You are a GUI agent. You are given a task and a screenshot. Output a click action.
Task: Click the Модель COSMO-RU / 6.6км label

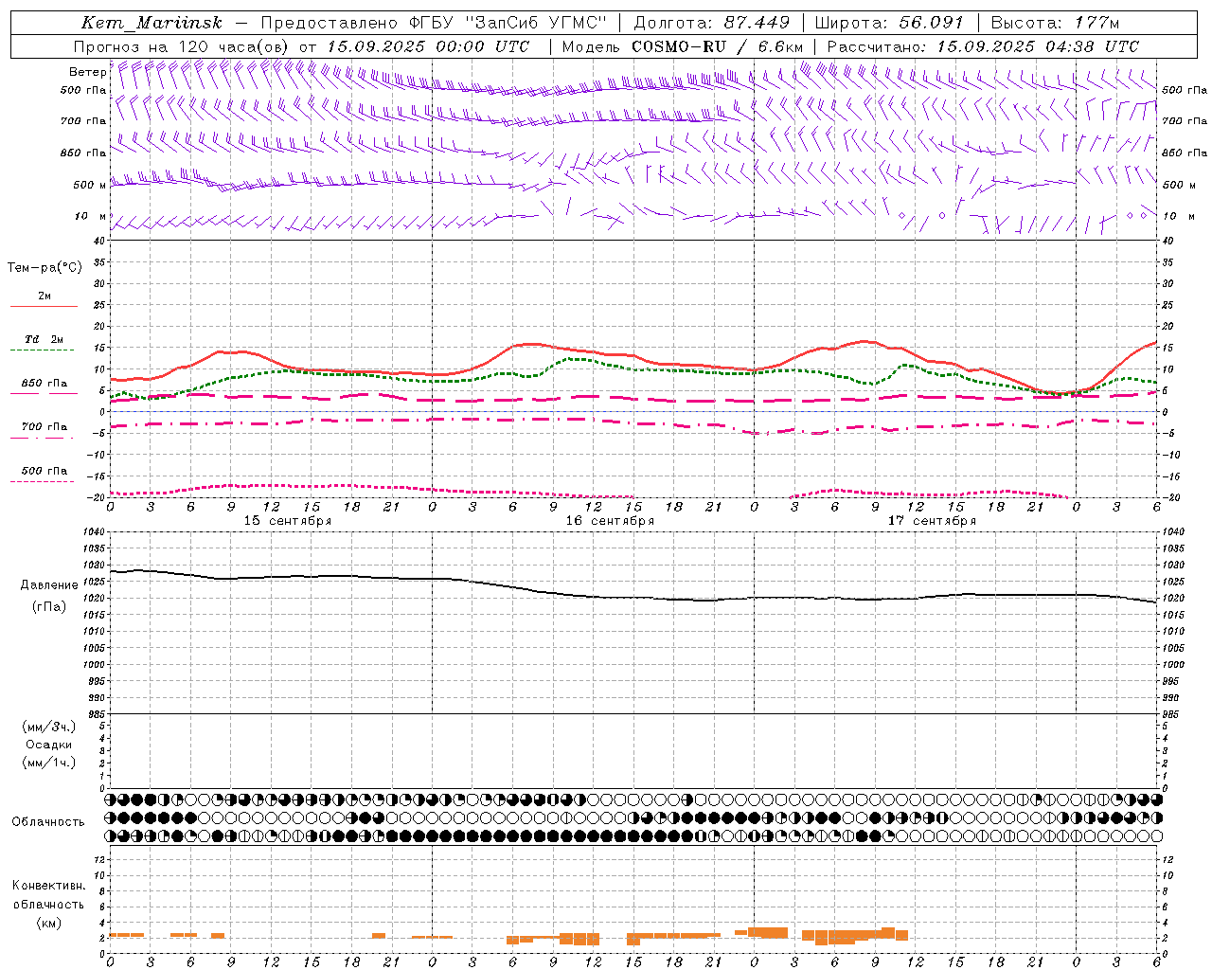[x=683, y=46]
